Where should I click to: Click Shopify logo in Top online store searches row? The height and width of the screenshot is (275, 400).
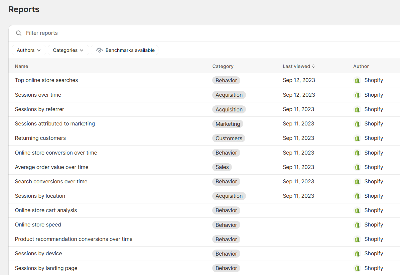[357, 80]
